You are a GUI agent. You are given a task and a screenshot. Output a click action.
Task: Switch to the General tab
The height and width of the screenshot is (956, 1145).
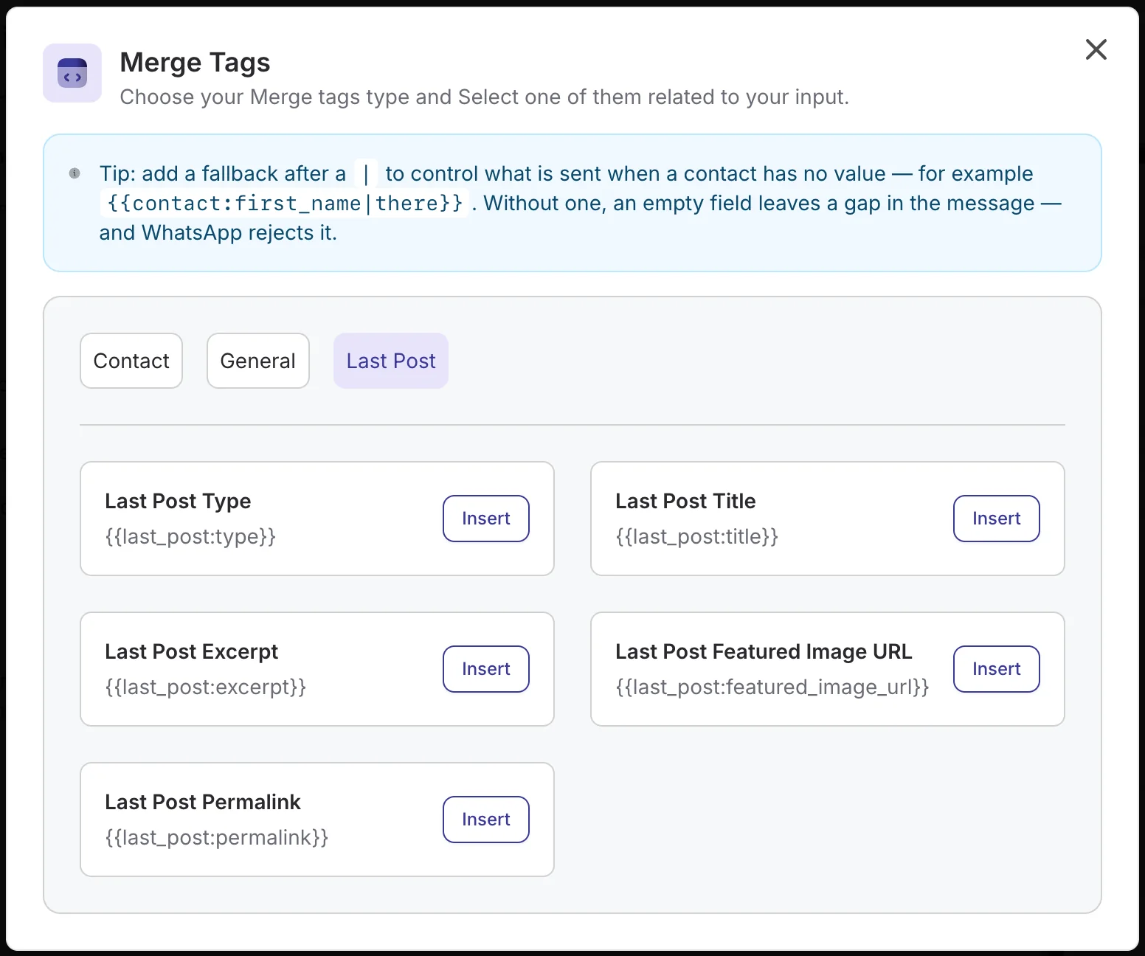(x=258, y=361)
